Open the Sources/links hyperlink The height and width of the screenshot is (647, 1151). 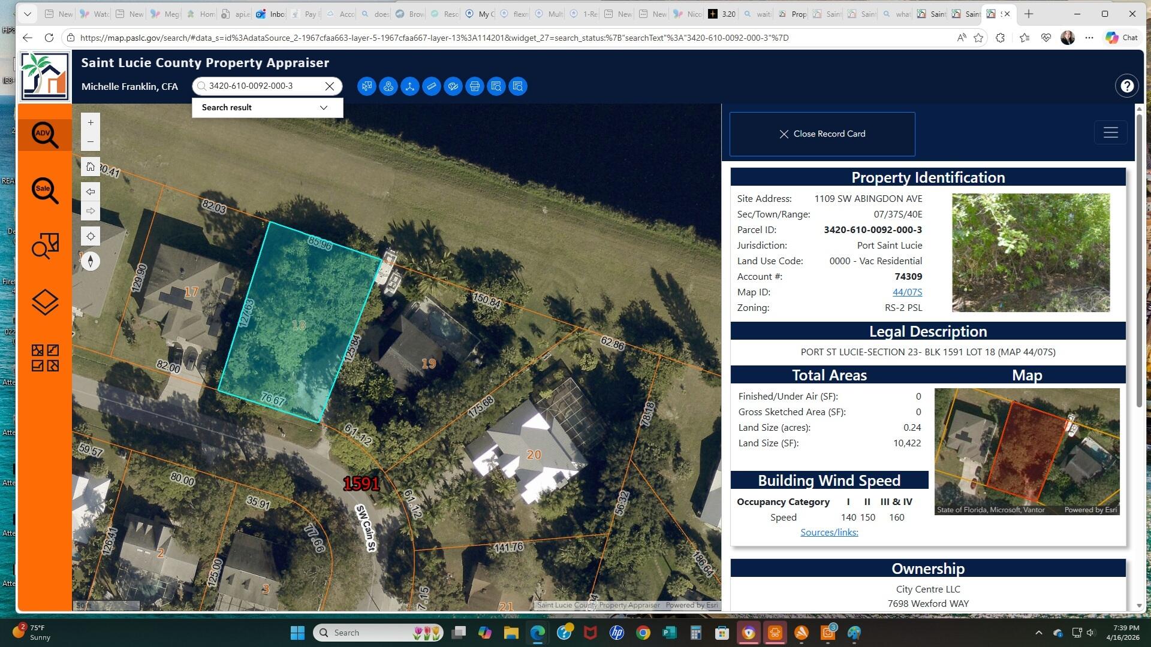point(829,533)
